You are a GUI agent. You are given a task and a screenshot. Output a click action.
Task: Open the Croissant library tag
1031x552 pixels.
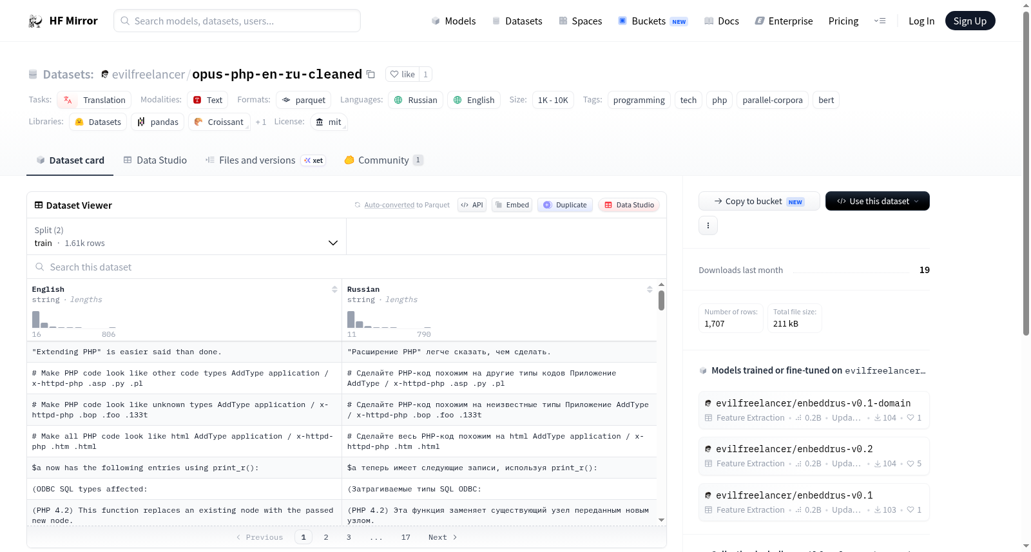tap(218, 122)
